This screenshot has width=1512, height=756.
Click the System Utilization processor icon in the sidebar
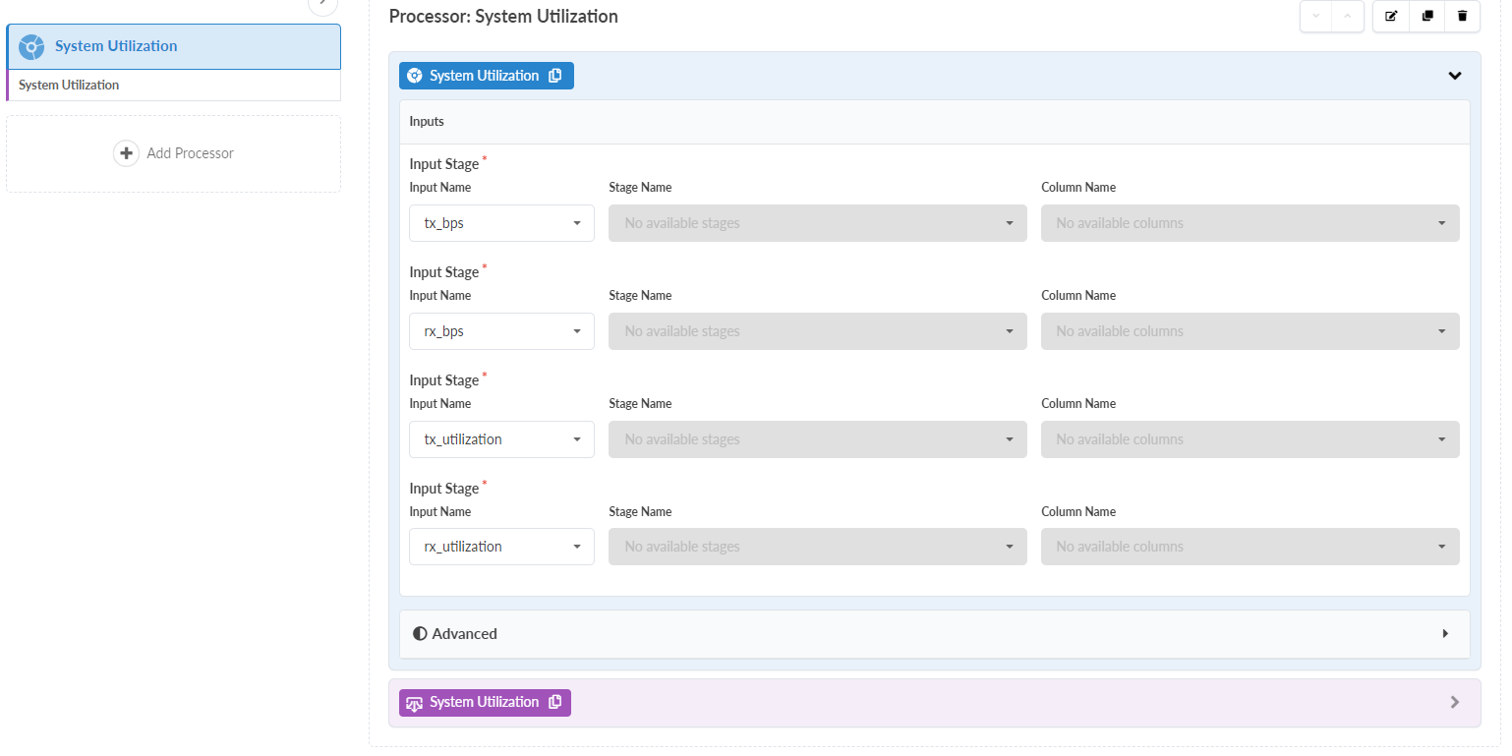coord(31,46)
